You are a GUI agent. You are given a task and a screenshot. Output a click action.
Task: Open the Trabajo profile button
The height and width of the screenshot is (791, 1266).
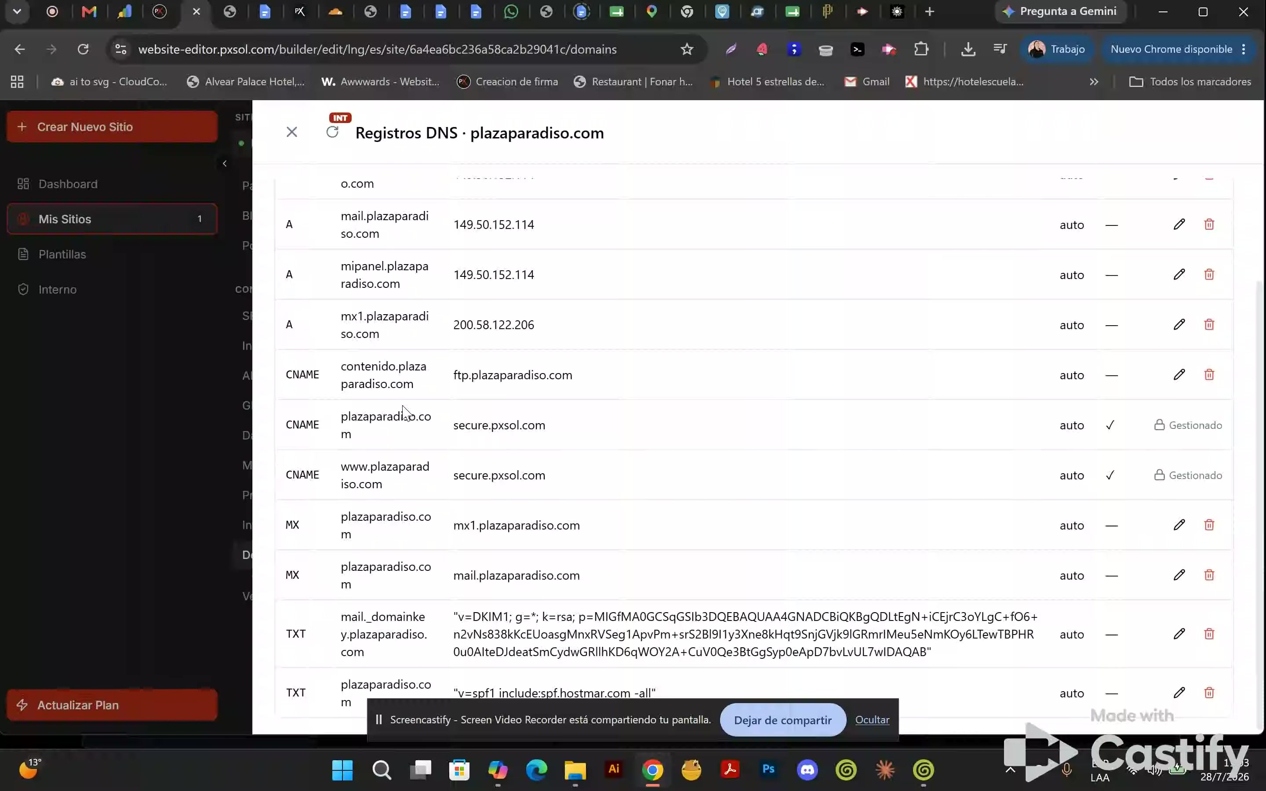(1057, 49)
